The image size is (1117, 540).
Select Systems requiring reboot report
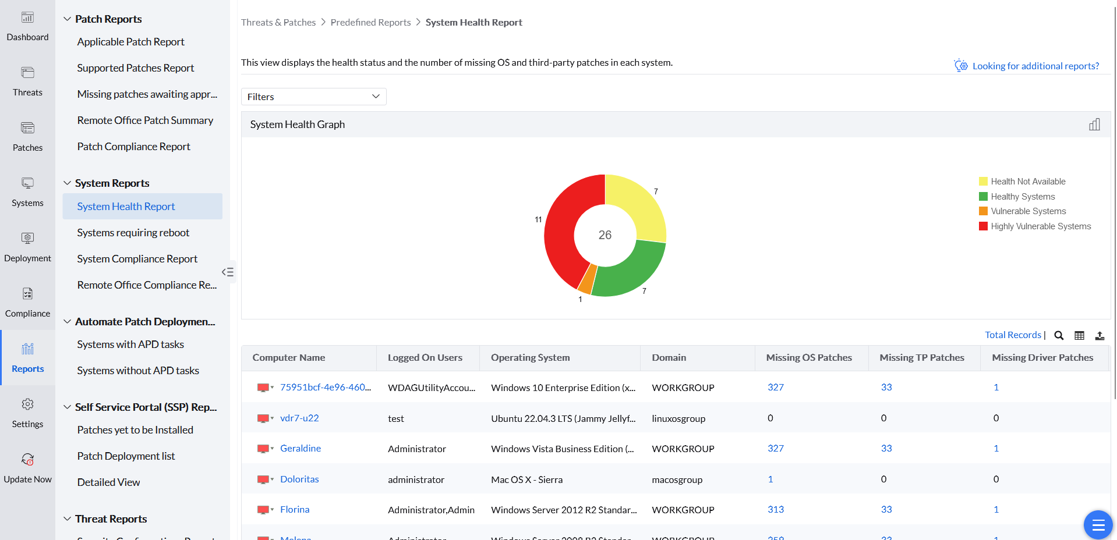point(133,233)
